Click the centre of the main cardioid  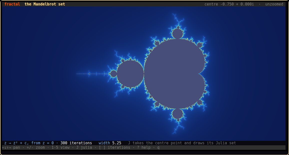174,74
